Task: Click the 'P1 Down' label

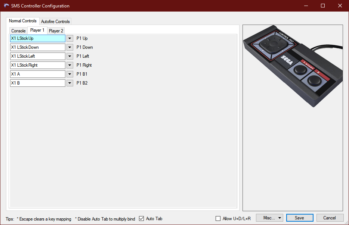Action: coord(84,47)
